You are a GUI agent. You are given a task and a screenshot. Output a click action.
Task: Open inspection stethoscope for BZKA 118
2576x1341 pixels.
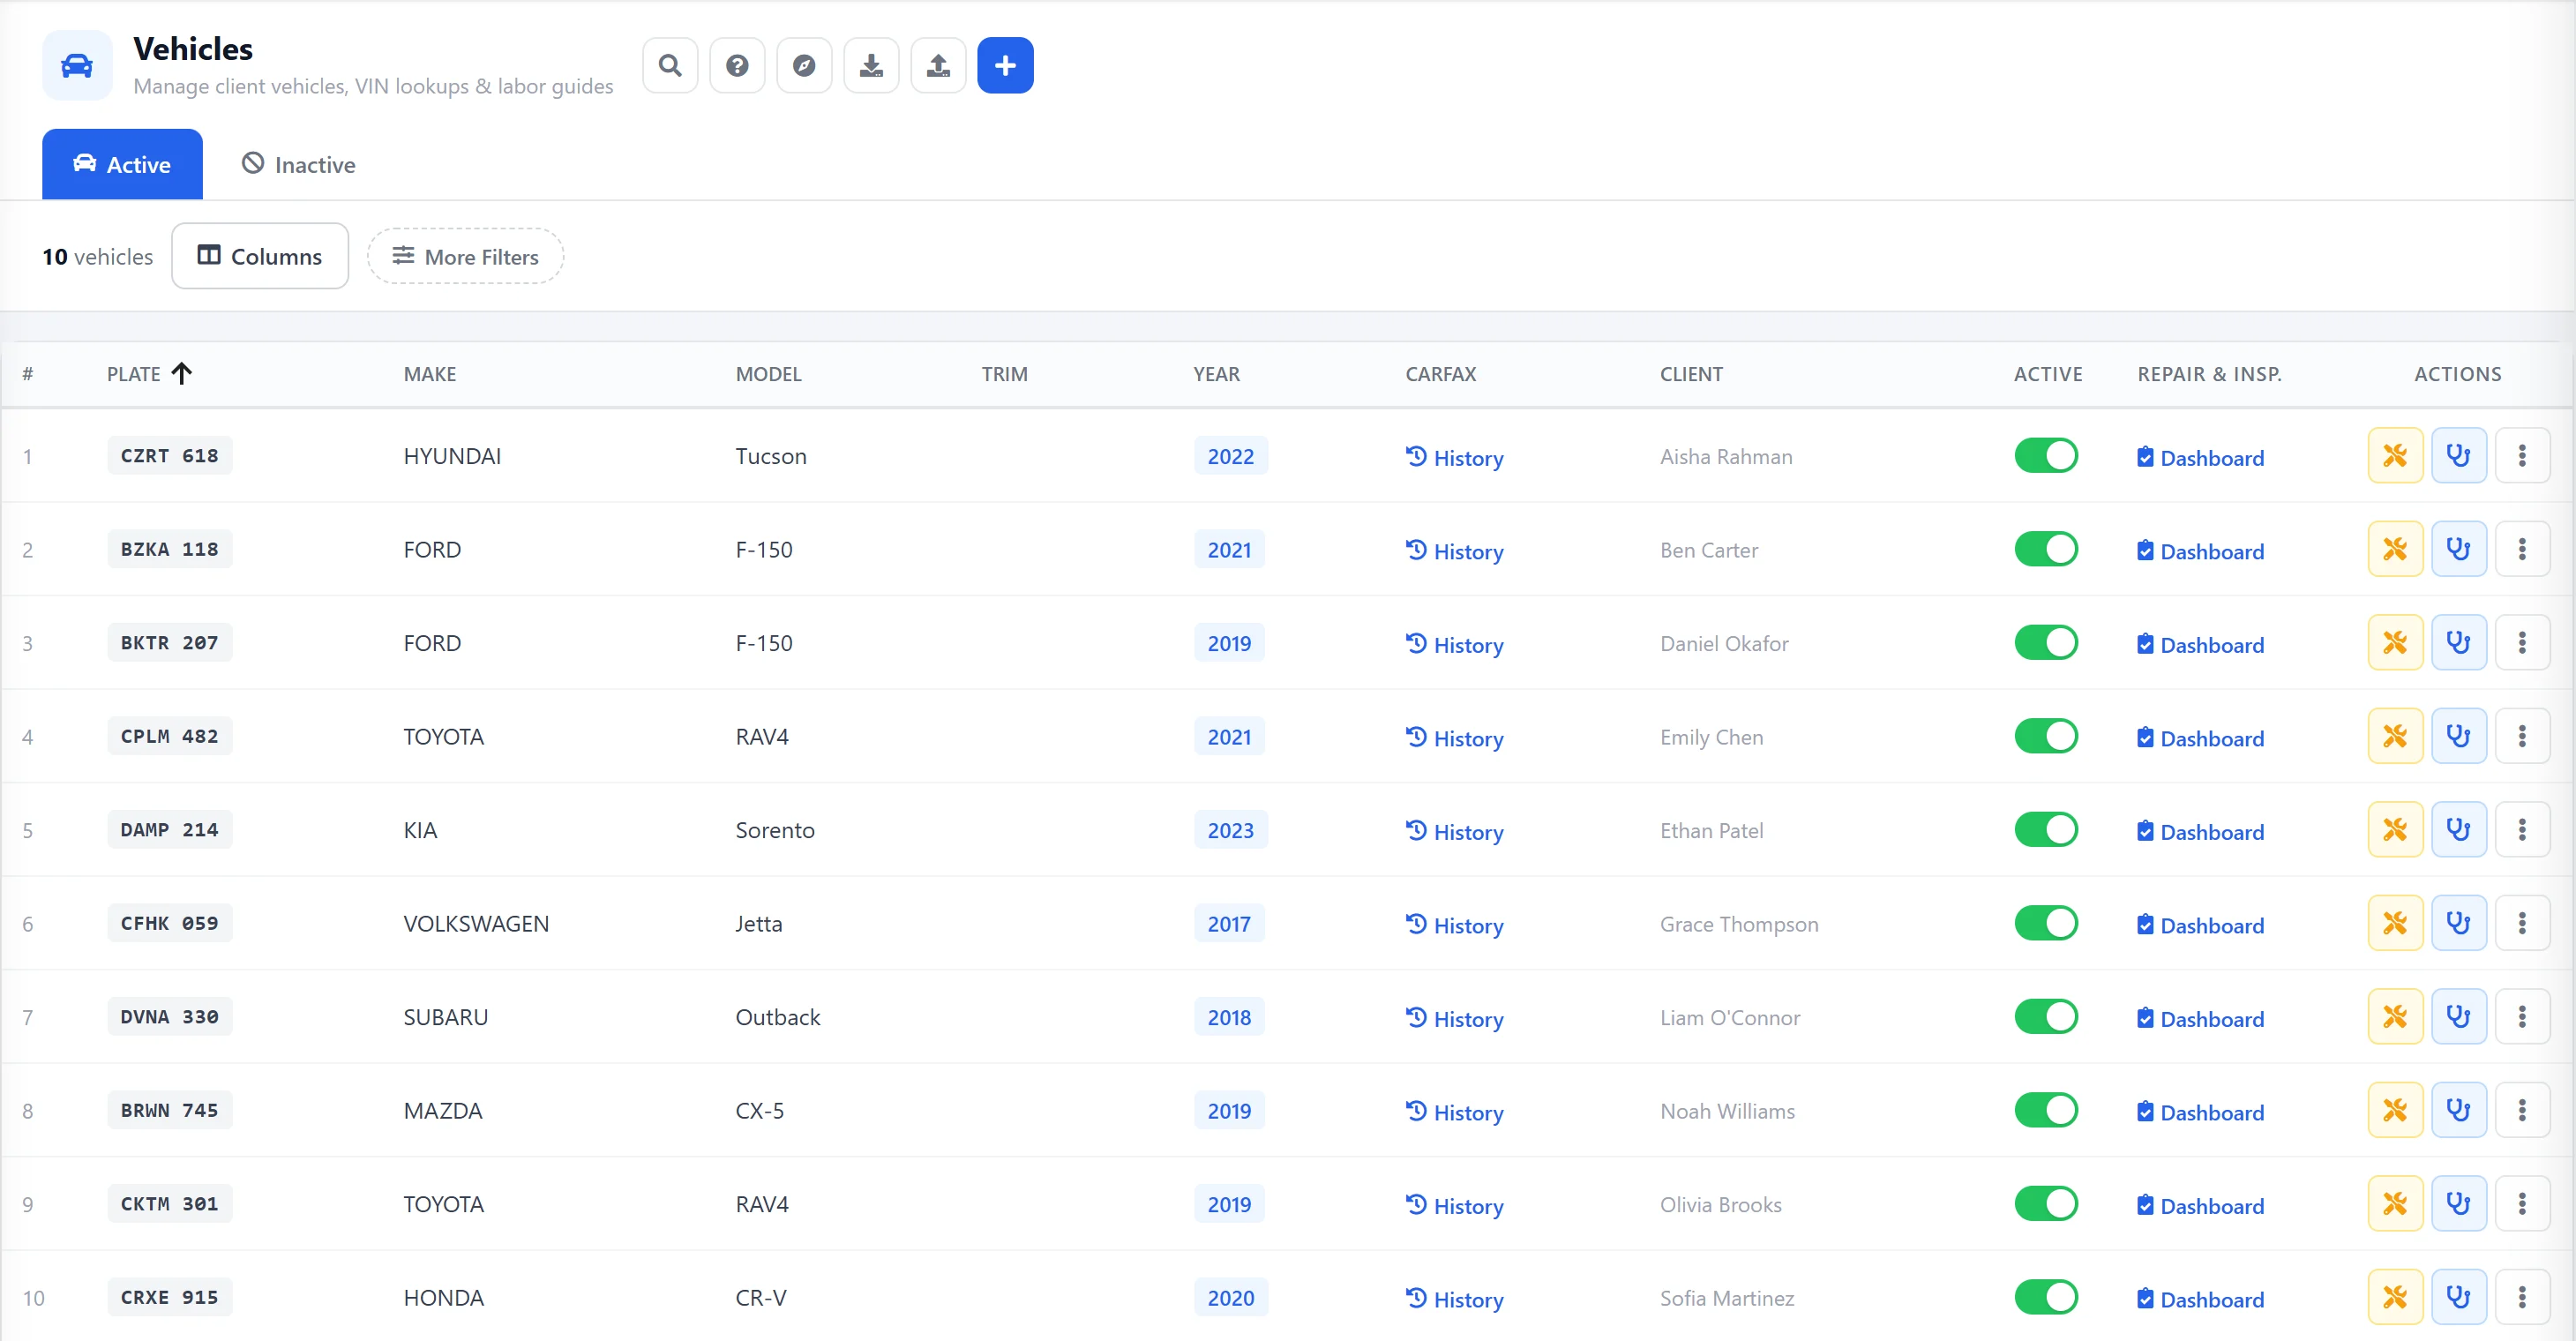click(2458, 549)
